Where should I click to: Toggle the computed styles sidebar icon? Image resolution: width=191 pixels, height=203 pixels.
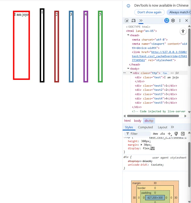pos(183,134)
